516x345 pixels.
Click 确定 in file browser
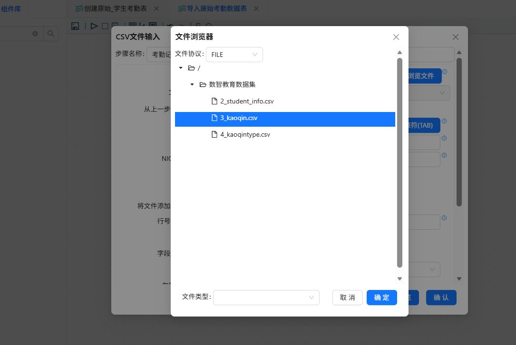382,298
